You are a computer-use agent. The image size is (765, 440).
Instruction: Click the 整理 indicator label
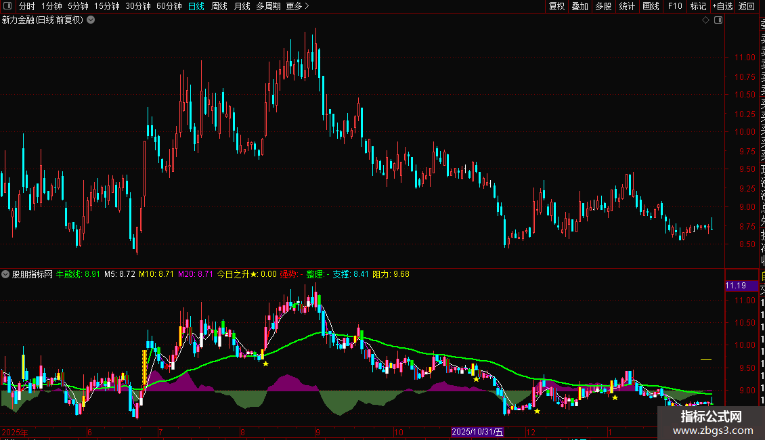click(x=318, y=274)
